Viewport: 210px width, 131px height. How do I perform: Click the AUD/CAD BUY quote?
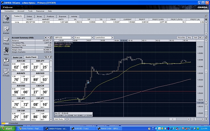tap(26, 67)
